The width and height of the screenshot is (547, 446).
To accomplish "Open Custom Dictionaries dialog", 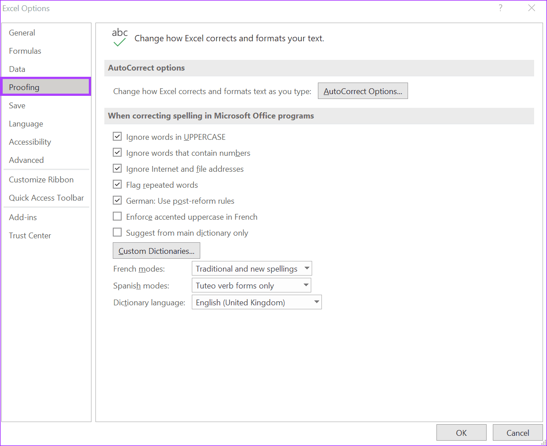I will pos(156,251).
